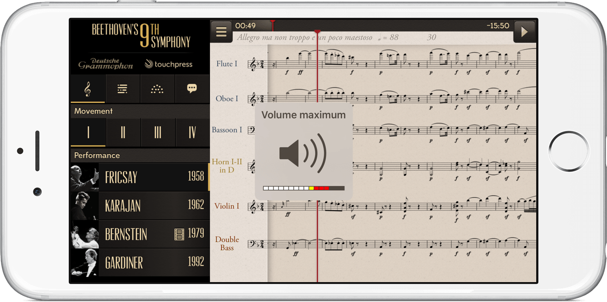Choose the Fricsay 1958 performance
This screenshot has width=607, height=302.
point(140,177)
